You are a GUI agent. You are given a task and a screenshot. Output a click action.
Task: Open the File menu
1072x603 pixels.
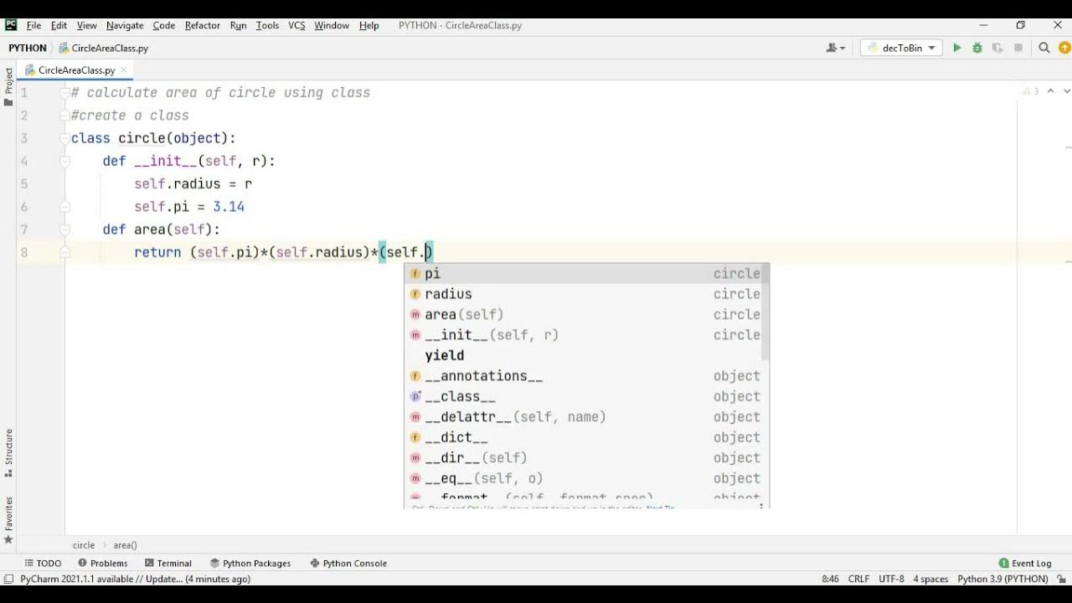coord(33,25)
